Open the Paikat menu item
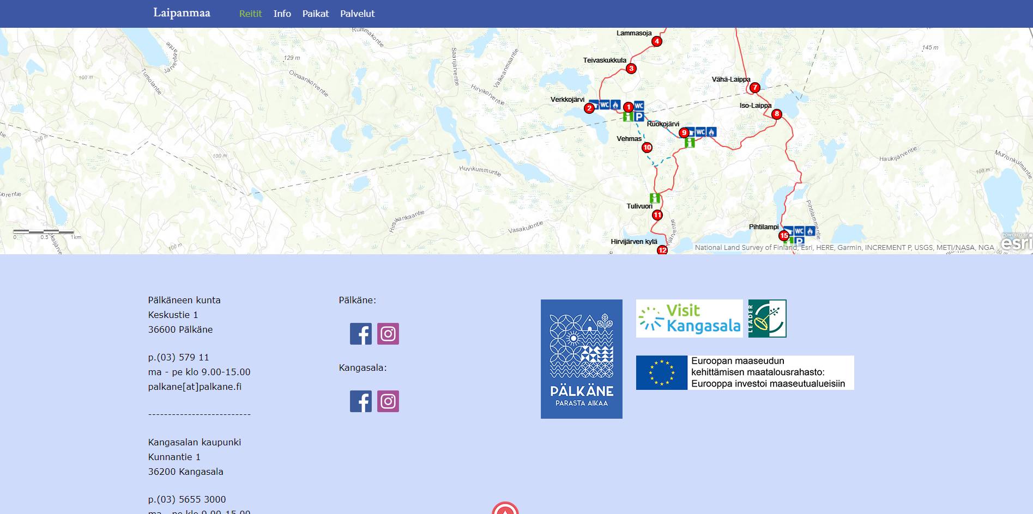1033x514 pixels. [316, 14]
